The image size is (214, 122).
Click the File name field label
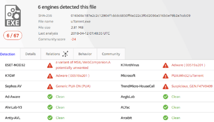click(x=46, y=22)
